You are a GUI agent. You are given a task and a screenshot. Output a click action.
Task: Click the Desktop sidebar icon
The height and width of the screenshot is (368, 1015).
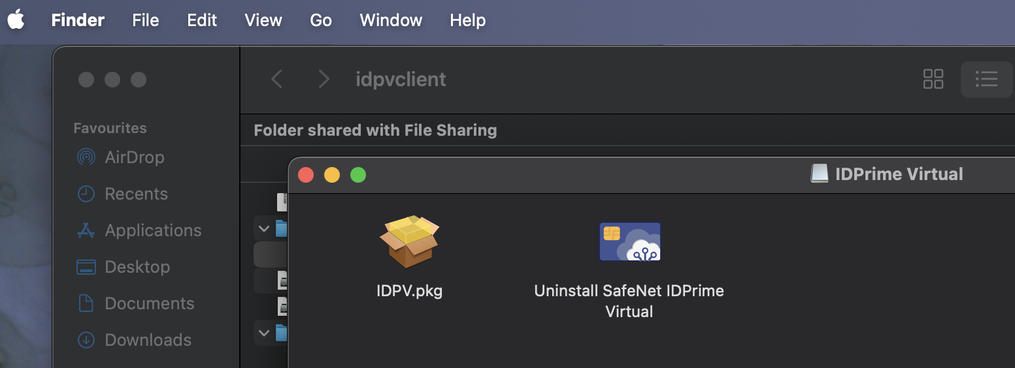(86, 267)
